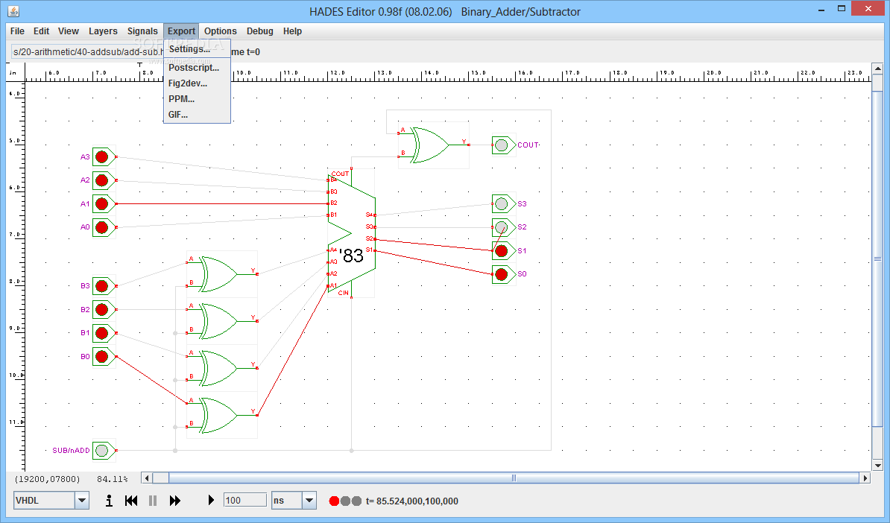Viewport: 890px width, 523px height.
Task: Click the vertical scrollbar thumb
Action: (878, 258)
